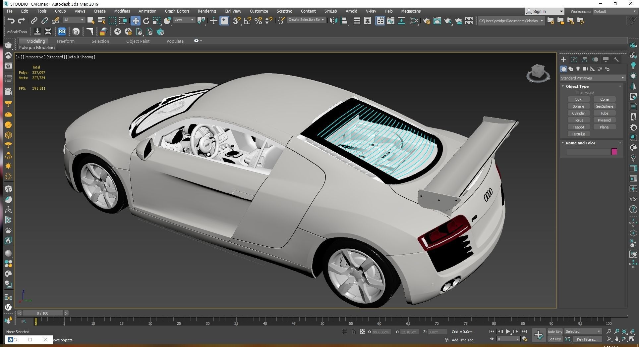Click the RB toolbar icon

click(62, 32)
